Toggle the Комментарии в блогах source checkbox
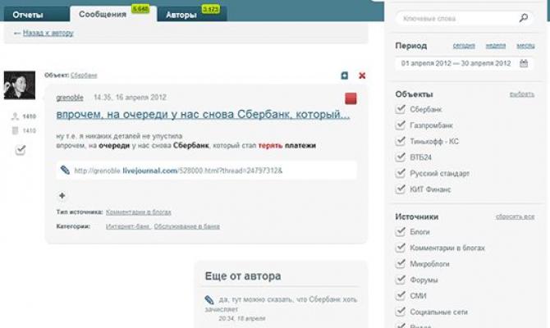Image resolution: width=550 pixels, height=328 pixels. pyautogui.click(x=401, y=248)
